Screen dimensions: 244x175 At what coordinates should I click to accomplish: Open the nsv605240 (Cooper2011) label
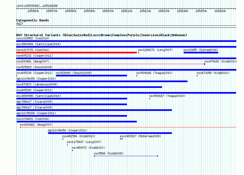point(35,90)
